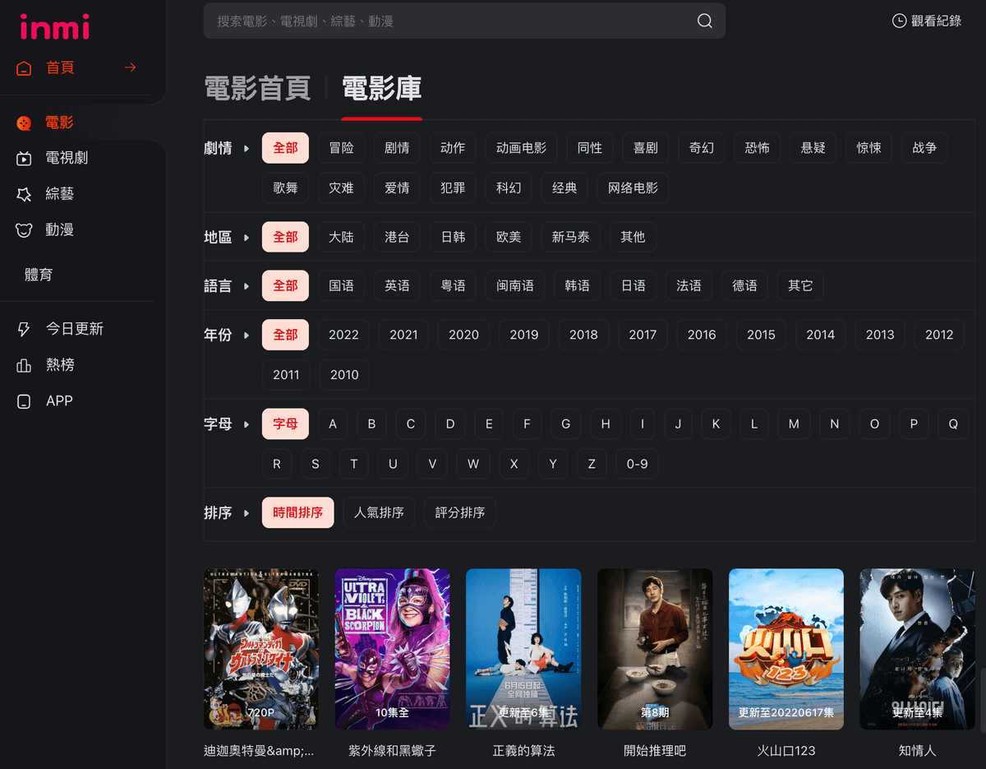Sort by 時間排序
The height and width of the screenshot is (769, 986).
pyautogui.click(x=297, y=512)
